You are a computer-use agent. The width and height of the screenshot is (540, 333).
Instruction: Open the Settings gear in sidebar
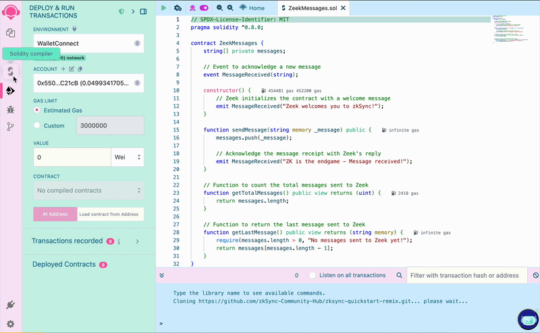[11, 324]
